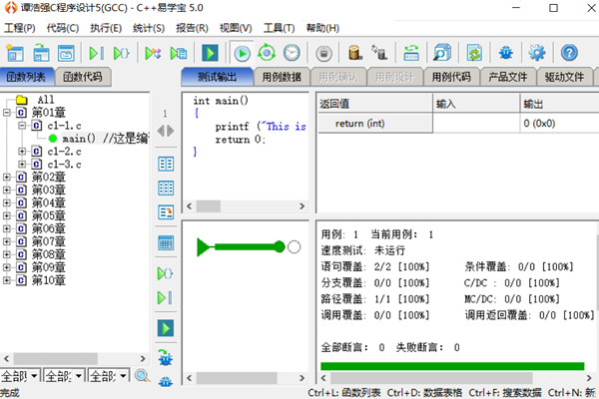The width and height of the screenshot is (599, 399).
Task: Click the three-column grid view icon in middle strip
Action: [166, 188]
